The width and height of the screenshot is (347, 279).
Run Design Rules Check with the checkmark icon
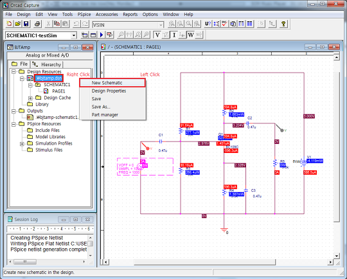[x=224, y=24]
